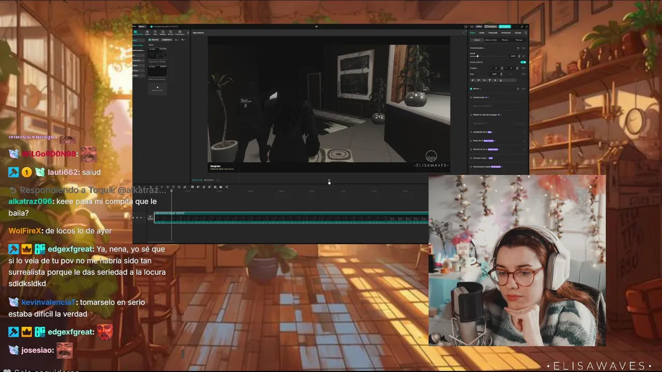662x372 pixels.
Task: Click the current timecode under the player
Action: coord(197,180)
